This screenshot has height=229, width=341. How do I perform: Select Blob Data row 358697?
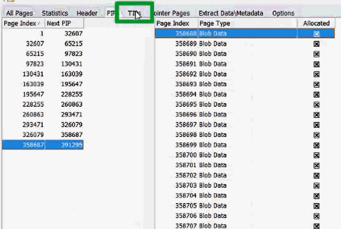coord(245,125)
